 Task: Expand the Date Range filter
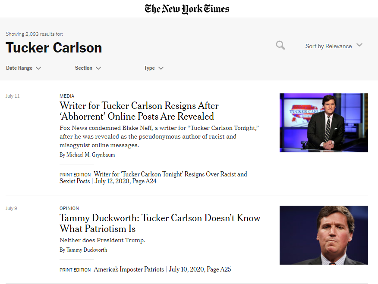click(x=24, y=68)
